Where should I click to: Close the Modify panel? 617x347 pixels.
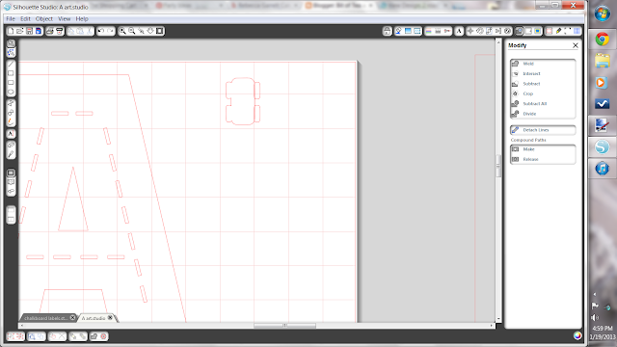tap(576, 45)
